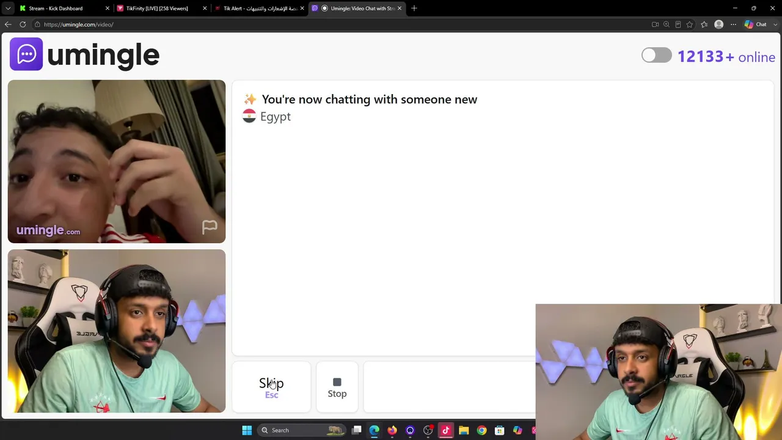Close the Umingle video chat tab
The height and width of the screenshot is (440, 782).
(400, 8)
